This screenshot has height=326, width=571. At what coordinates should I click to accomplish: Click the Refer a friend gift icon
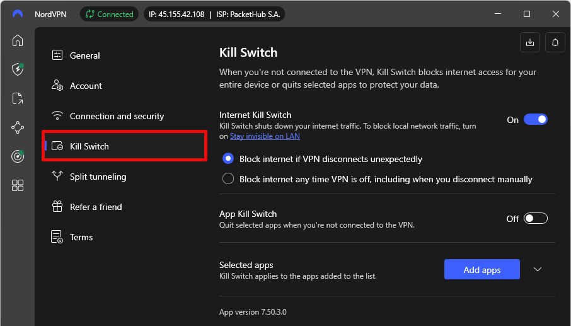57,207
